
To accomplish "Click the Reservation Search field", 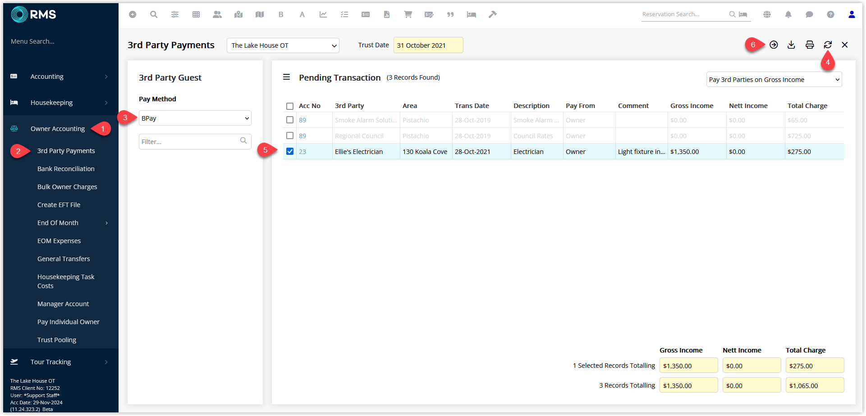I will tap(684, 14).
